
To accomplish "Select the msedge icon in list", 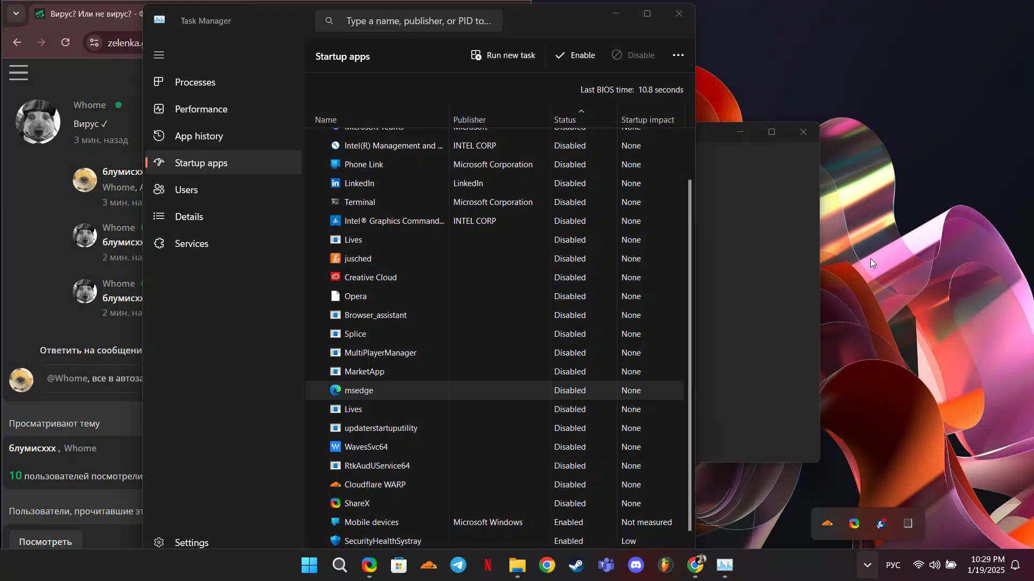I will pyautogui.click(x=336, y=390).
